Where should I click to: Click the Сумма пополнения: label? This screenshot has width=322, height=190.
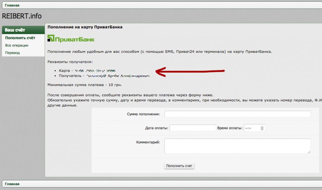tap(143, 114)
